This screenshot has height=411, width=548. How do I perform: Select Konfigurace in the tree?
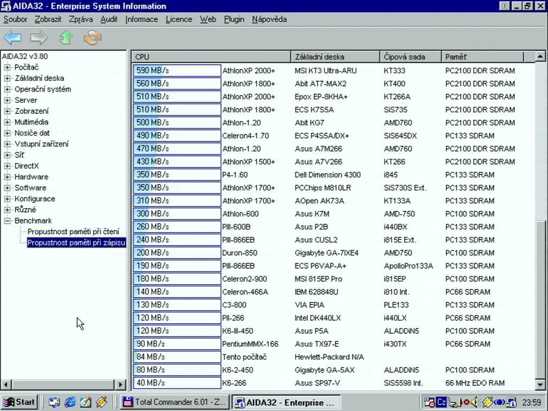tap(35, 199)
